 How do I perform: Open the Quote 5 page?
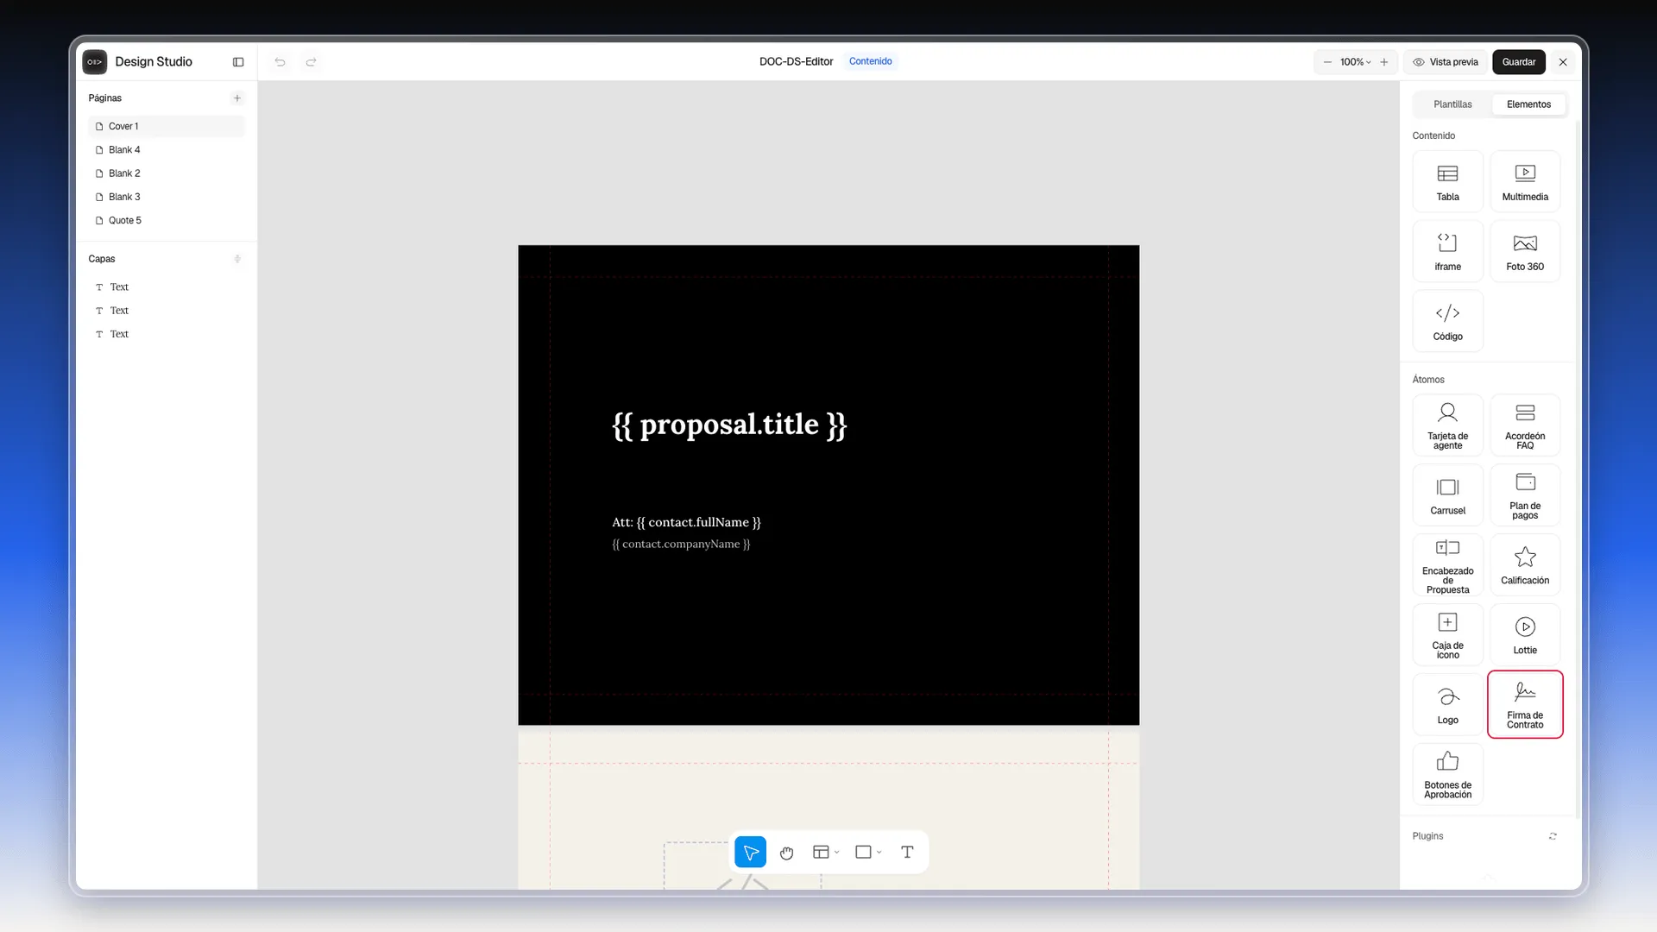(x=167, y=221)
